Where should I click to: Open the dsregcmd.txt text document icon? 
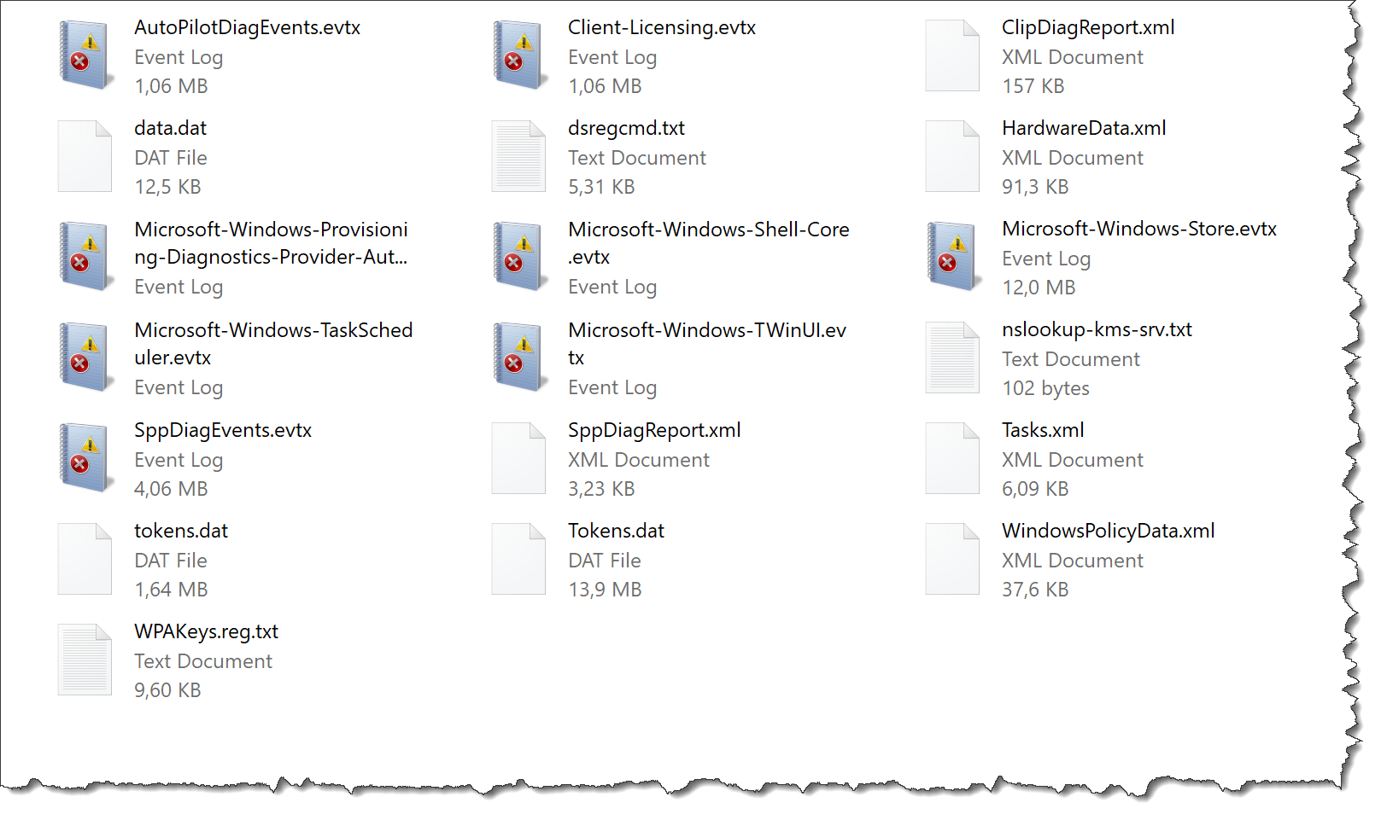point(518,155)
